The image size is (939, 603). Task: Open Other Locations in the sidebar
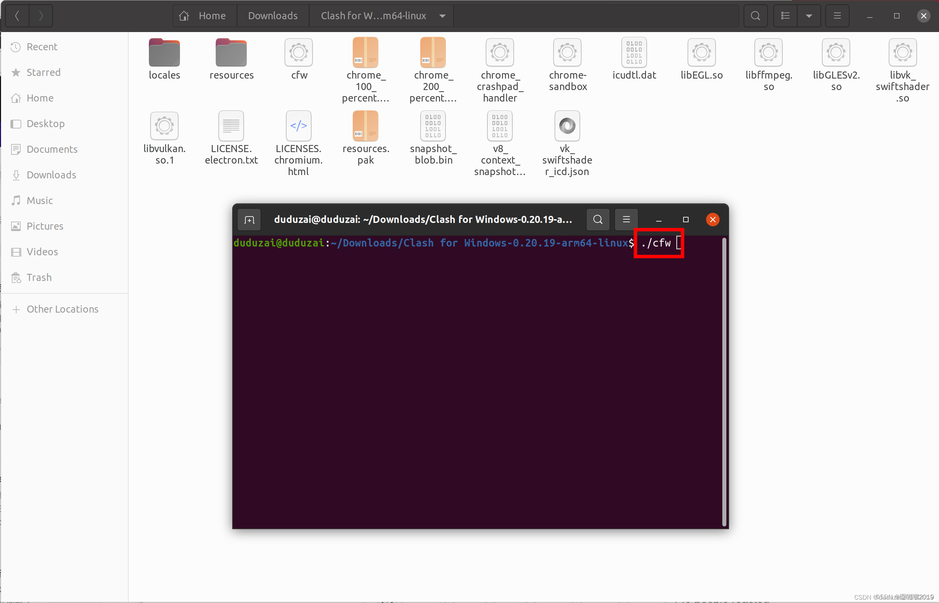pos(62,309)
